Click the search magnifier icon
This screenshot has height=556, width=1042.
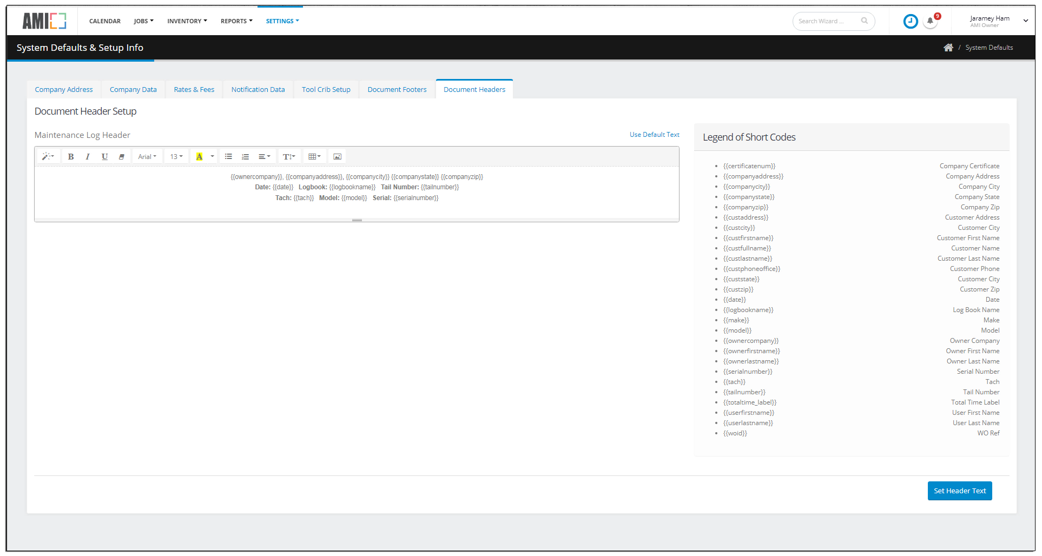[x=865, y=21]
